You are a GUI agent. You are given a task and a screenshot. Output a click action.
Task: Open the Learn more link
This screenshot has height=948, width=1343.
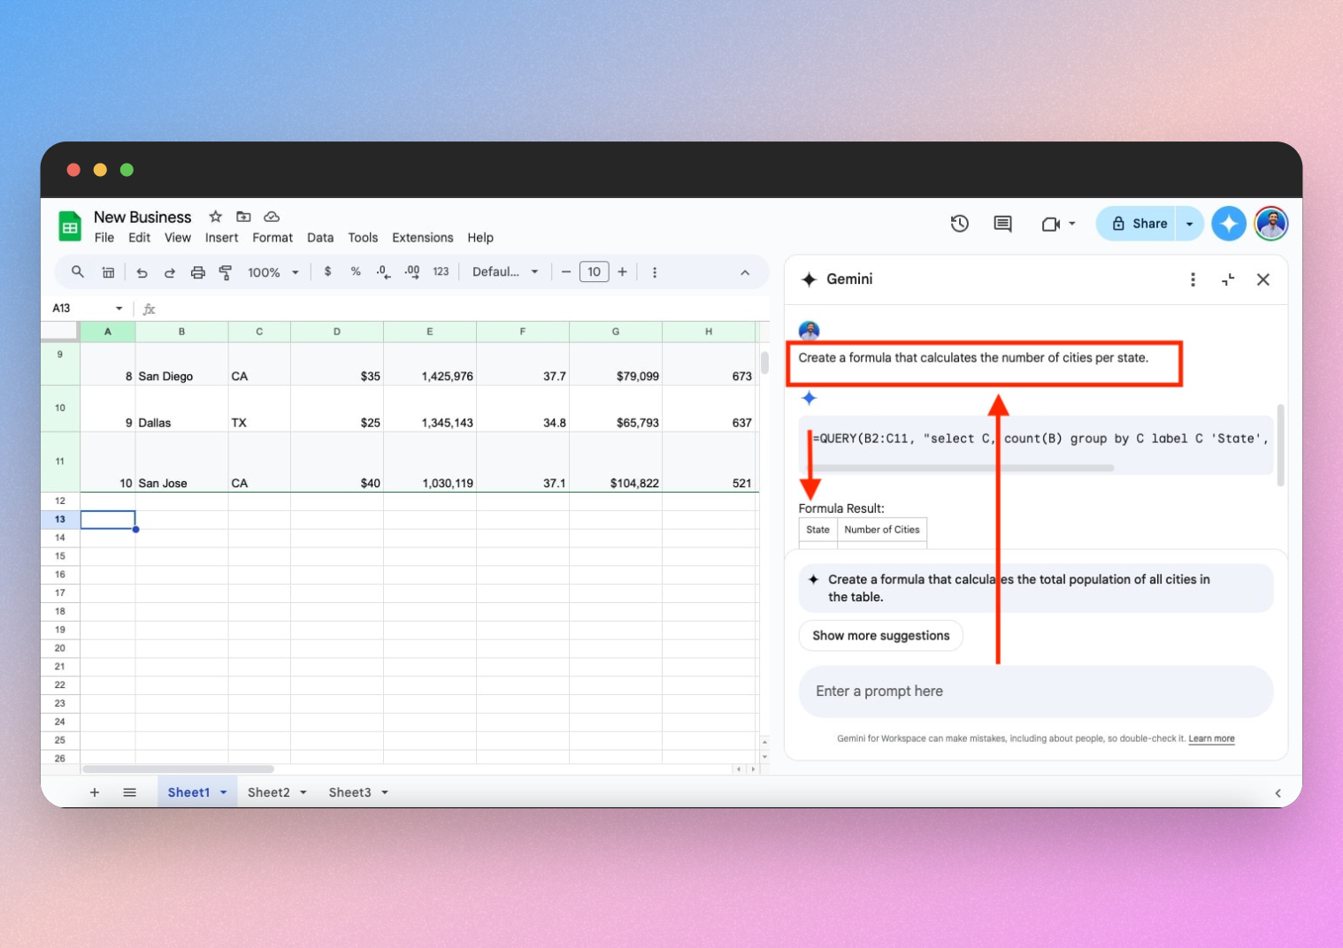pyautogui.click(x=1211, y=738)
